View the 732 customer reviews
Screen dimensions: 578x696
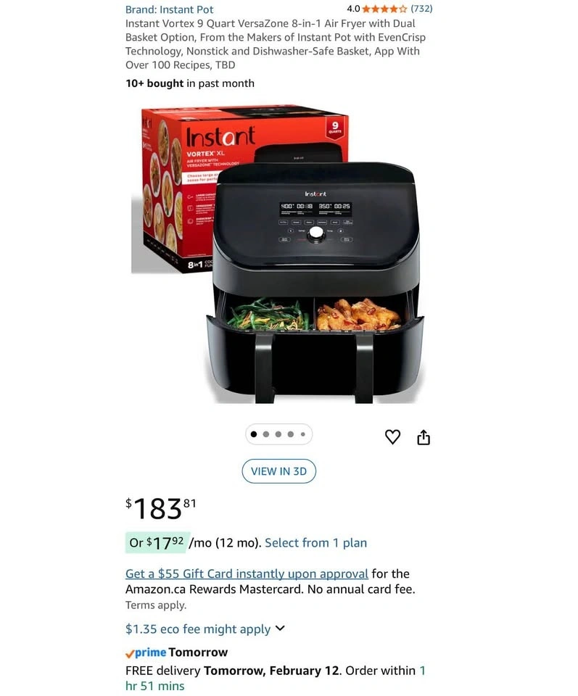tap(421, 9)
